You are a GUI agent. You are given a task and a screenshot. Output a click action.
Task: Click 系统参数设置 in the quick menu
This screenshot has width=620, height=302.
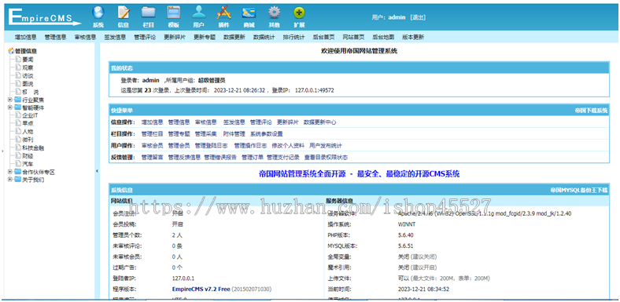click(x=267, y=133)
